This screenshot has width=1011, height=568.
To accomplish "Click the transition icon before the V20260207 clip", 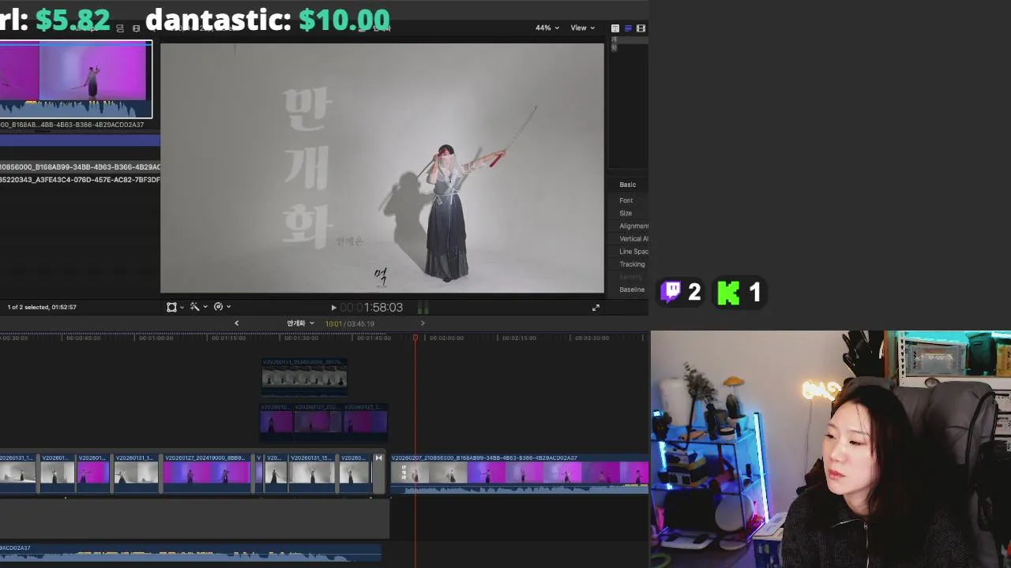I will pos(378,458).
